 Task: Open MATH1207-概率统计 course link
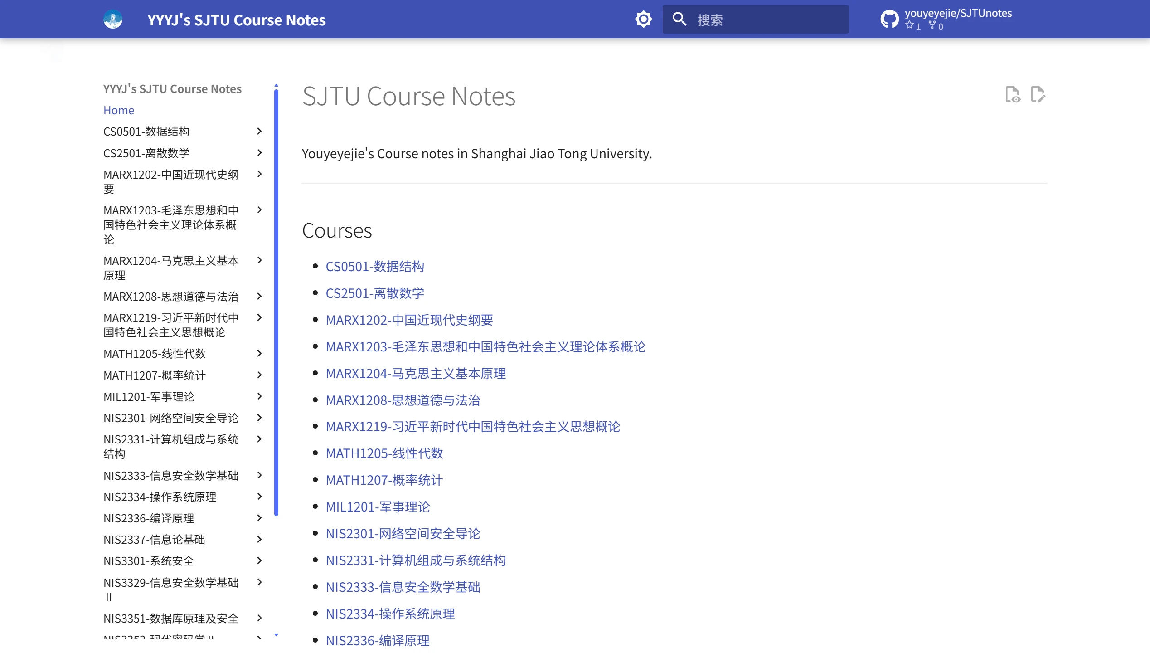(x=384, y=480)
